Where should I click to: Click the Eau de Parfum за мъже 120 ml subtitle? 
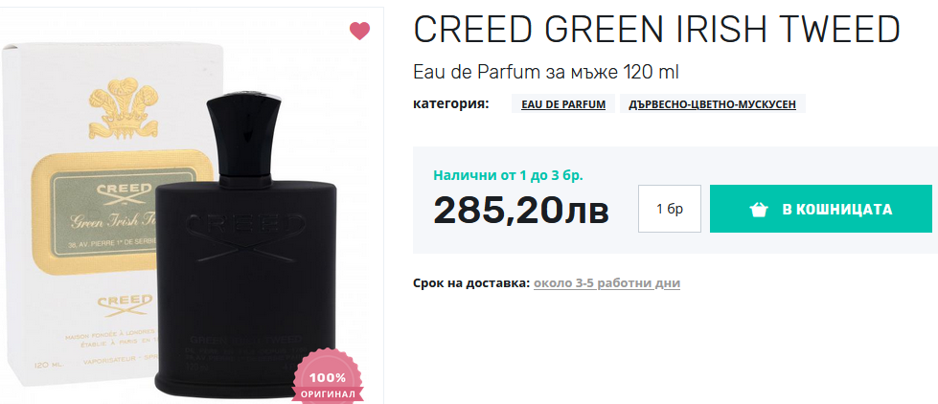(x=546, y=73)
